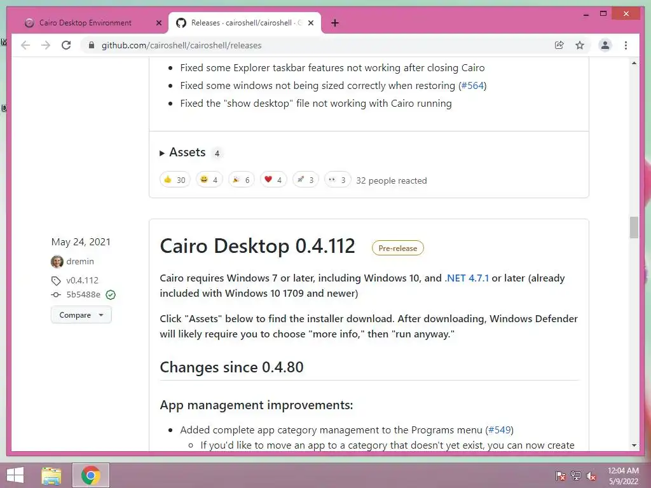
Task: Click Action Center flag tray icon
Action: tap(561, 476)
